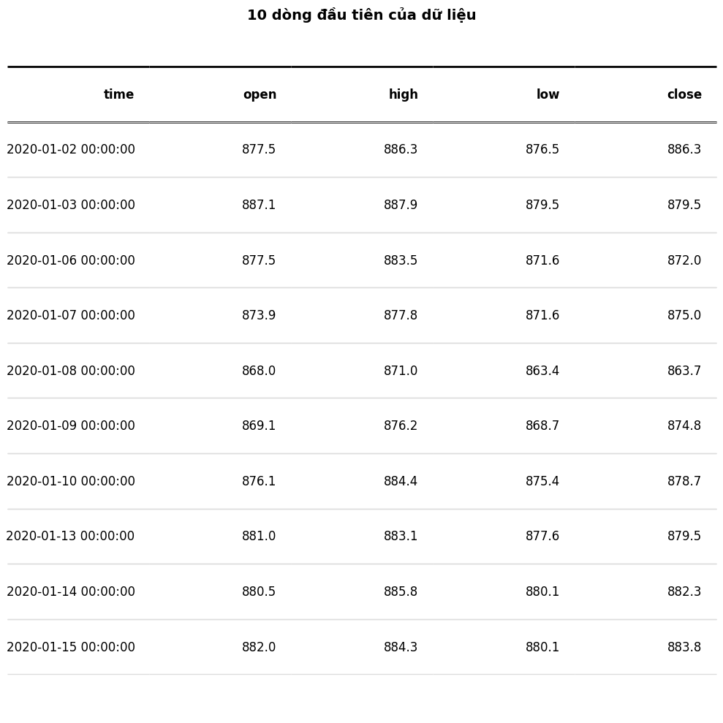723x723 pixels.
Task: Click the title "10 dòng đầu tiên của dữ liệu"
Action: [x=361, y=15]
